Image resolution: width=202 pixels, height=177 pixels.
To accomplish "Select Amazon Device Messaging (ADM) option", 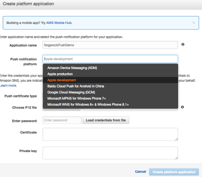I will click(x=110, y=68).
